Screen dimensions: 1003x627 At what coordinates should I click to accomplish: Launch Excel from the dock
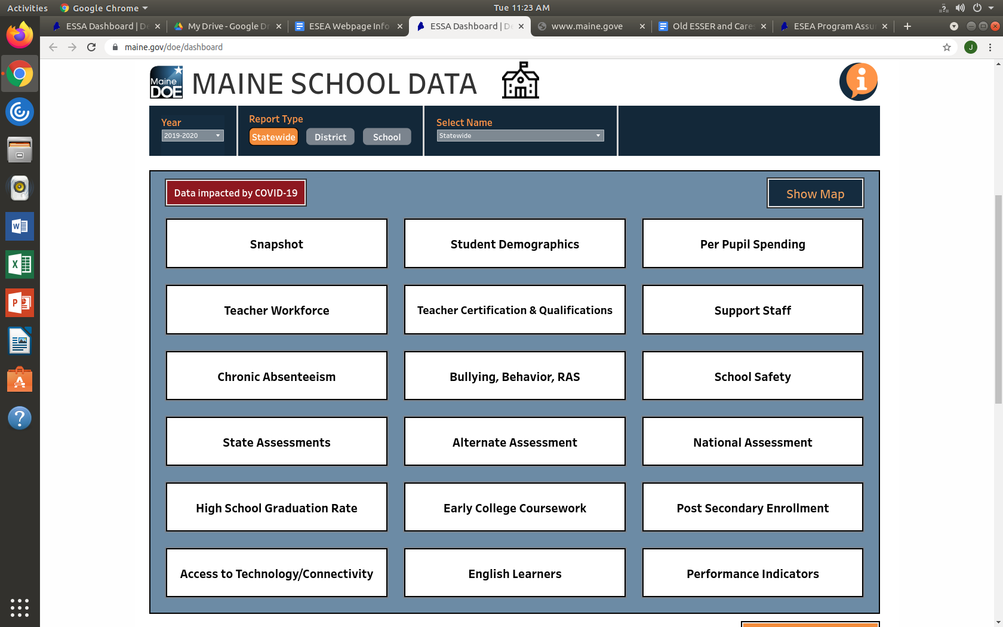pyautogui.click(x=20, y=265)
